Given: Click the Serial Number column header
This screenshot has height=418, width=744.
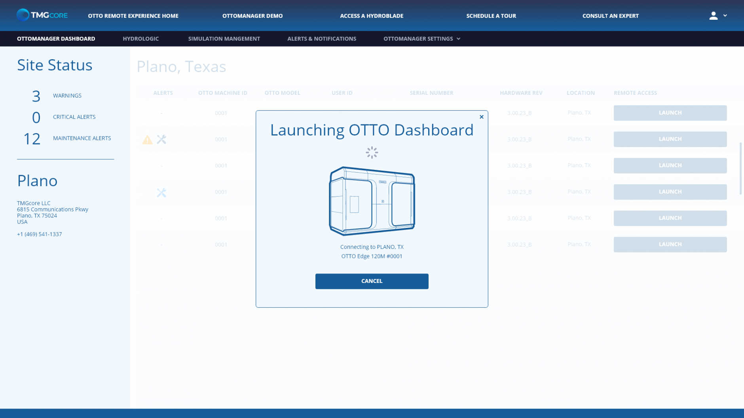Looking at the screenshot, I should [x=431, y=93].
